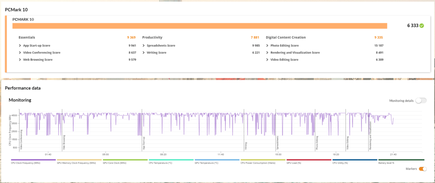Expand Writing Score details
435x183 pixels.
(x=144, y=53)
